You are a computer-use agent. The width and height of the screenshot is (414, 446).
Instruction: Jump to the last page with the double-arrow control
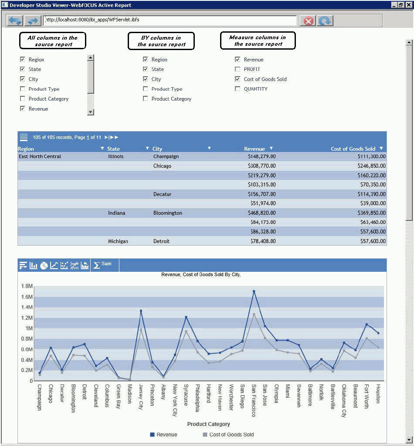114,137
